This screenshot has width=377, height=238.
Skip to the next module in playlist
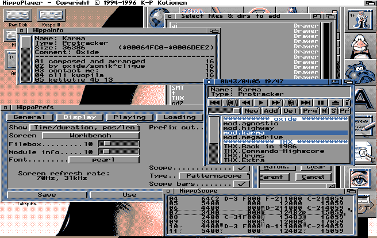(x=305, y=102)
